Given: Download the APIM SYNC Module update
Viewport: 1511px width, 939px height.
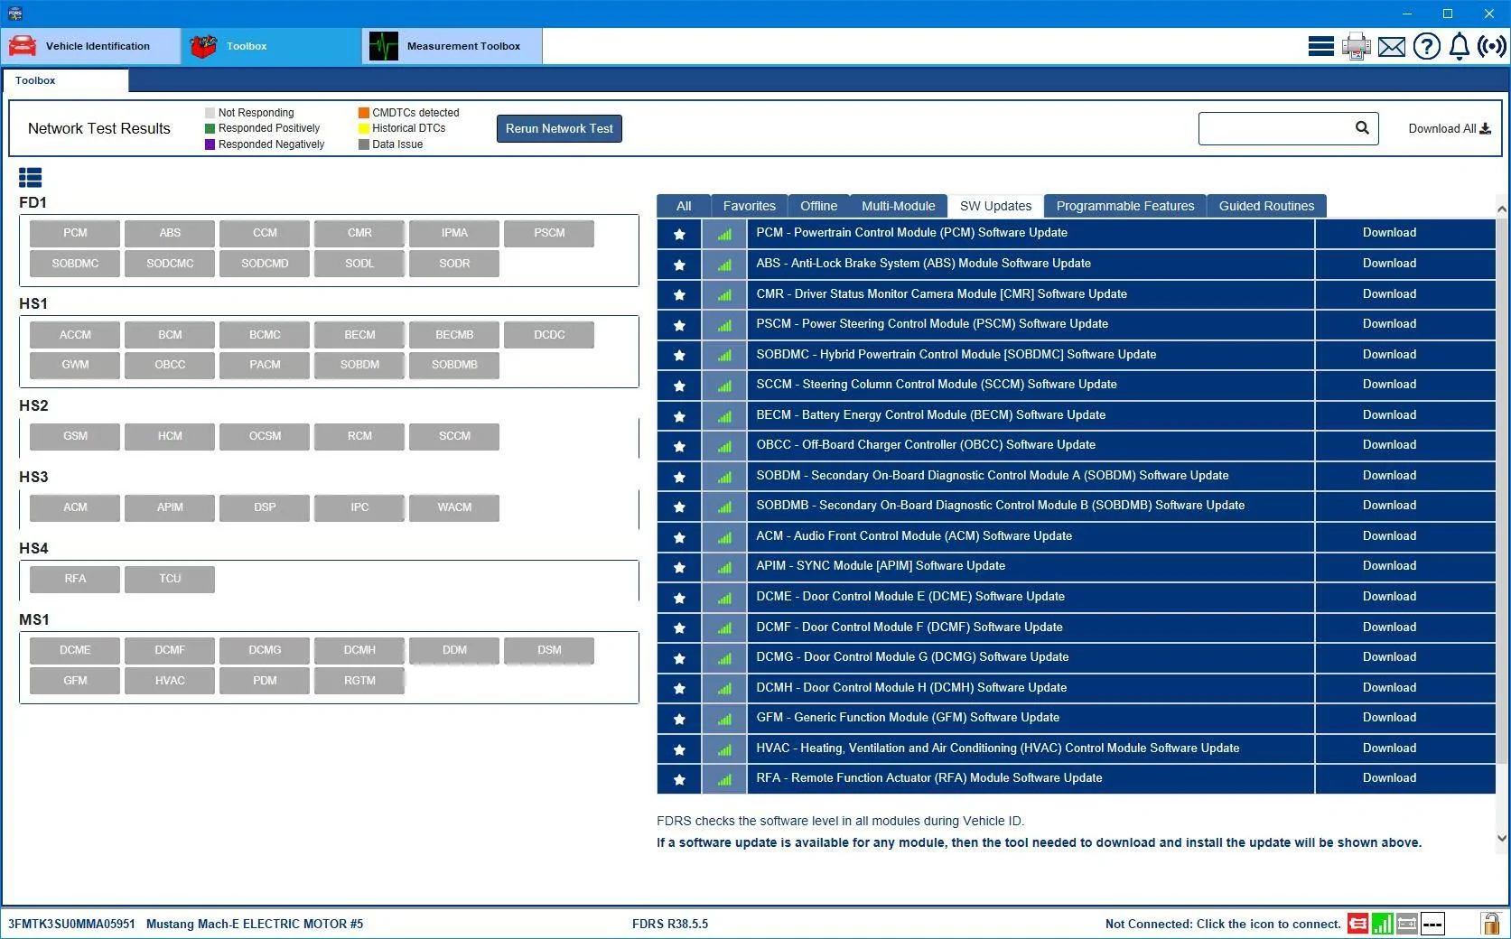Looking at the screenshot, I should (1389, 566).
